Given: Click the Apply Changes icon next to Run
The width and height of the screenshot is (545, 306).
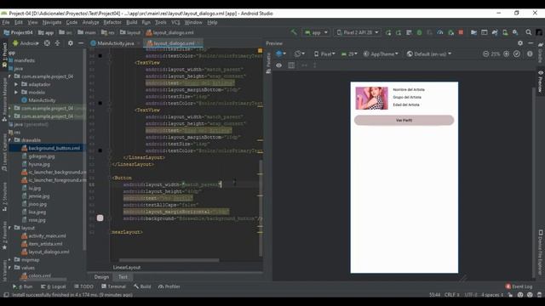Looking at the screenshot, I should (399, 32).
